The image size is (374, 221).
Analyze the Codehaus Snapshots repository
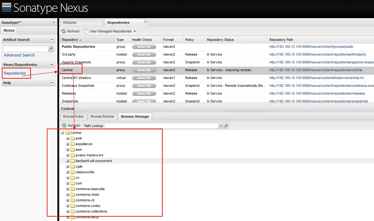(x=144, y=86)
